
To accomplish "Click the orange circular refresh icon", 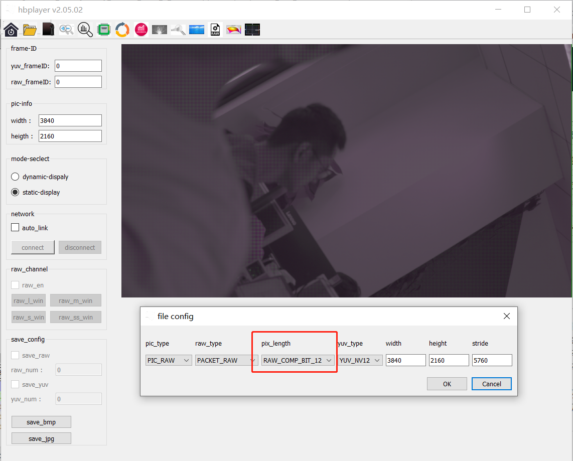I will (x=122, y=30).
